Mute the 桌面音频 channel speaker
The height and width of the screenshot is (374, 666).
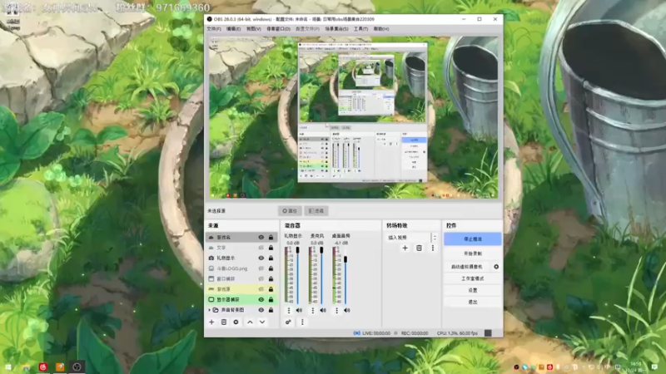(x=347, y=310)
